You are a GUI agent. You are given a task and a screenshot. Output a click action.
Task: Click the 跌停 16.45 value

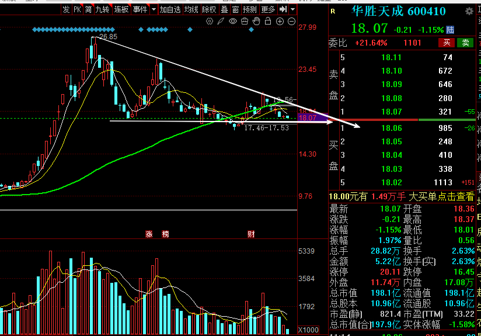(464, 272)
